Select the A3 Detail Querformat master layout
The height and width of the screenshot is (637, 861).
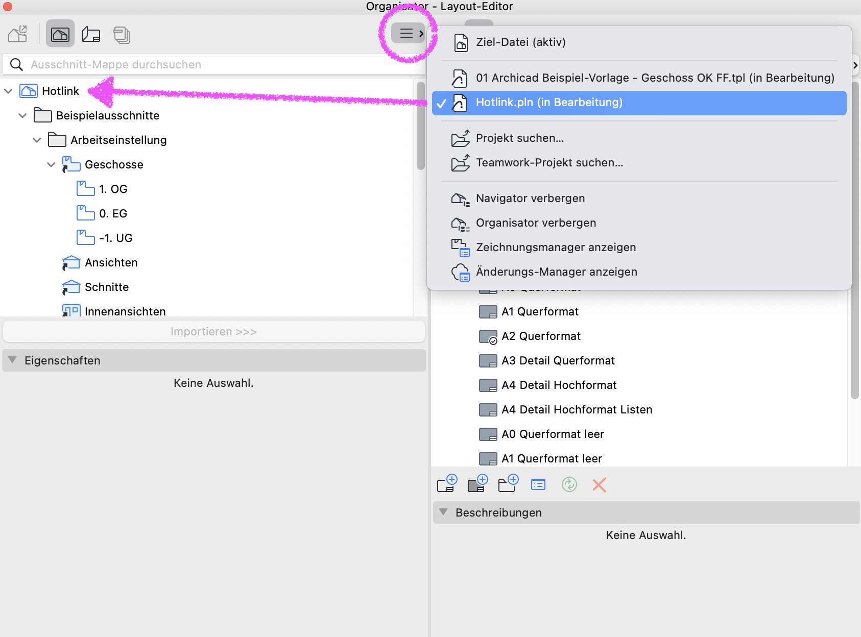pos(547,360)
